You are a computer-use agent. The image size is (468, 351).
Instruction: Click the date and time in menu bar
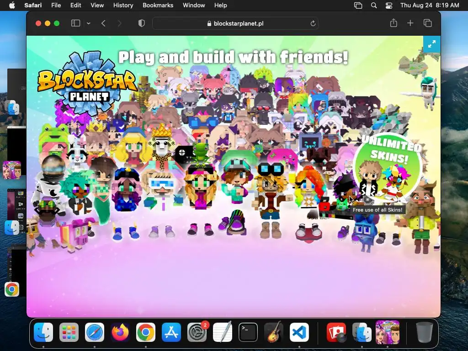pyautogui.click(x=430, y=5)
